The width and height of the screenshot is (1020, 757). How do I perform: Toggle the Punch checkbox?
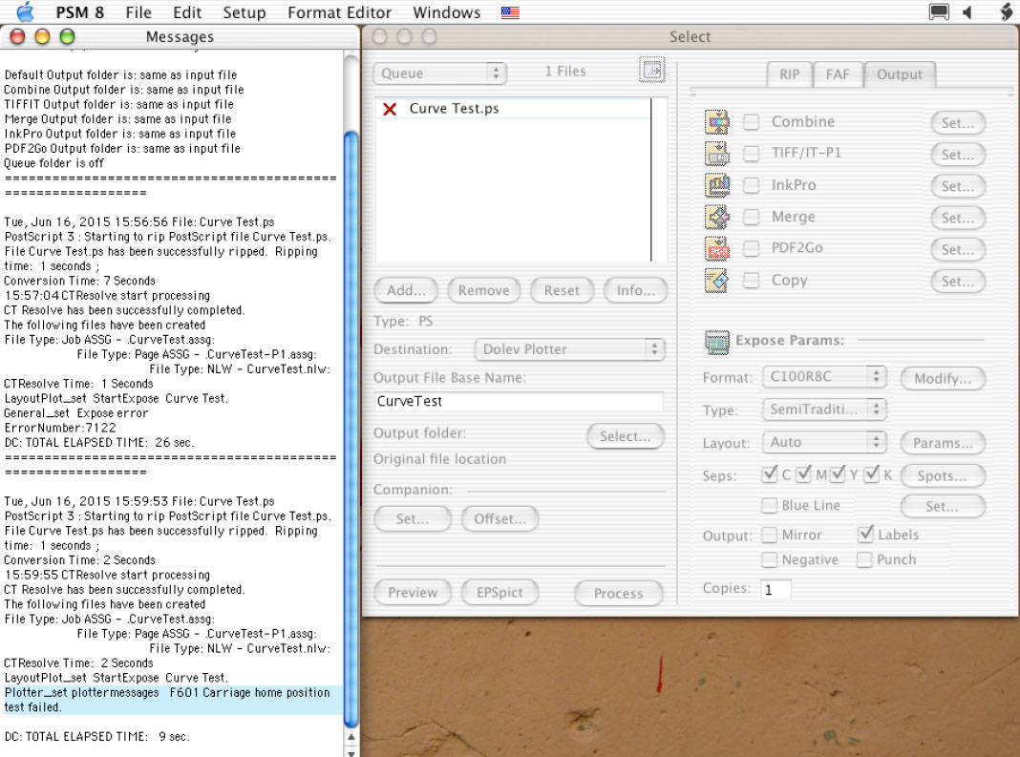pos(864,559)
